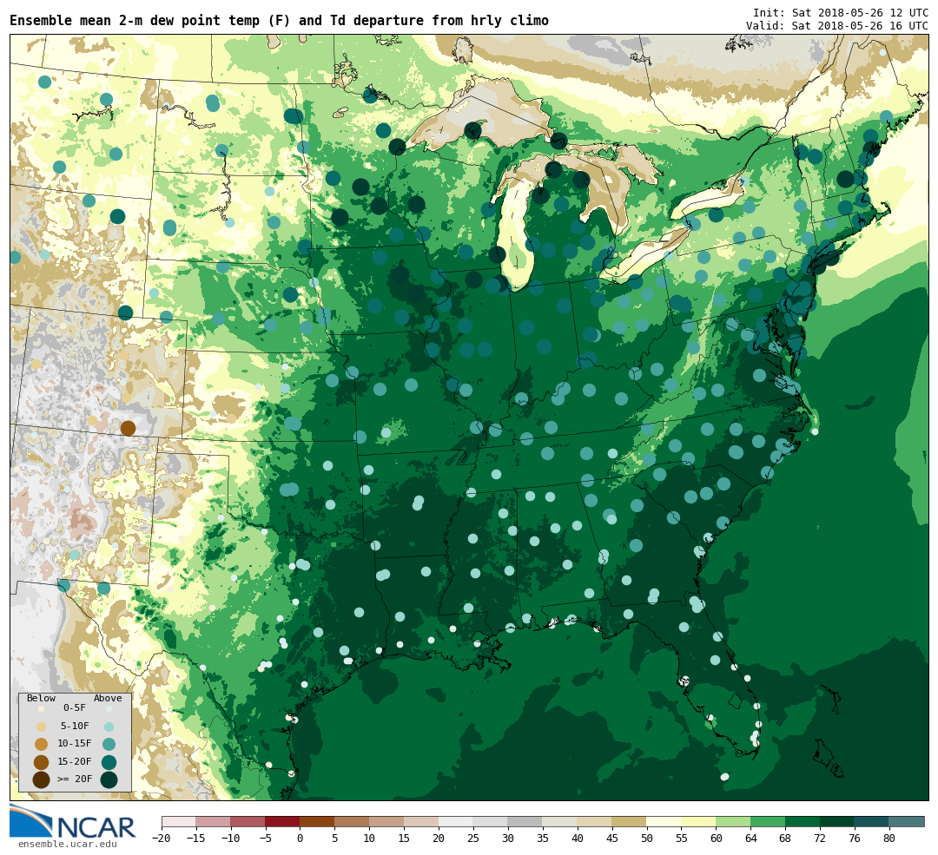Click the dark teal '>= 20F' Above legend circle
This screenshot has height=855, width=938.
(x=109, y=779)
